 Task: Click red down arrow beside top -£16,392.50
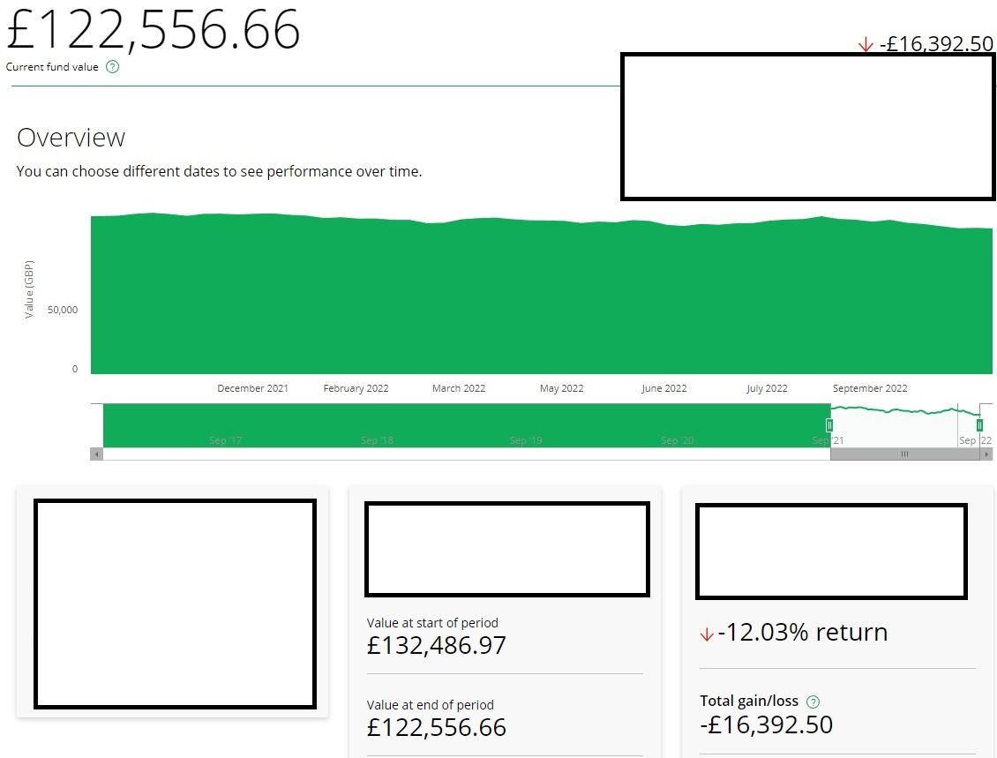click(866, 45)
